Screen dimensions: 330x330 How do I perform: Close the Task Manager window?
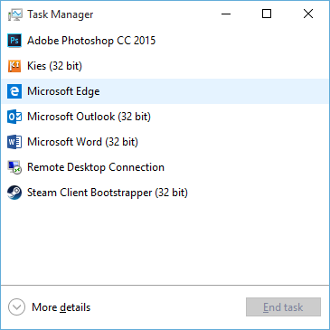pos(308,14)
